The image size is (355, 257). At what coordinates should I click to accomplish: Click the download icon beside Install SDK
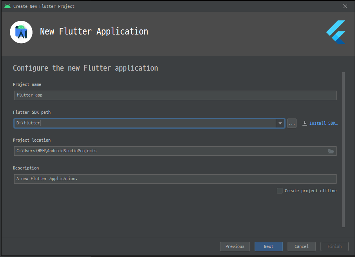(305, 123)
